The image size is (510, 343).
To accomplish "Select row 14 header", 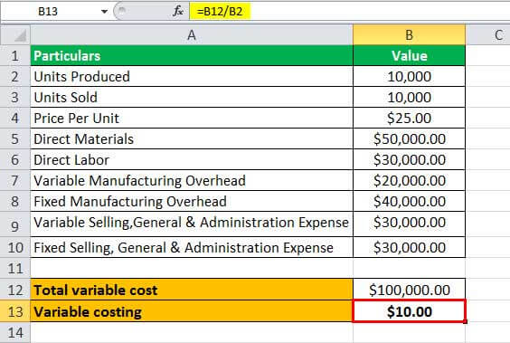I will pyautogui.click(x=15, y=332).
